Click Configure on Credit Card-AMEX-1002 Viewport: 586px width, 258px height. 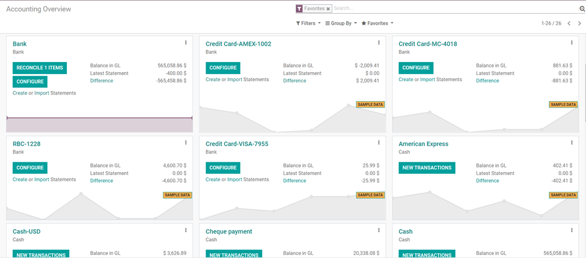(x=223, y=68)
